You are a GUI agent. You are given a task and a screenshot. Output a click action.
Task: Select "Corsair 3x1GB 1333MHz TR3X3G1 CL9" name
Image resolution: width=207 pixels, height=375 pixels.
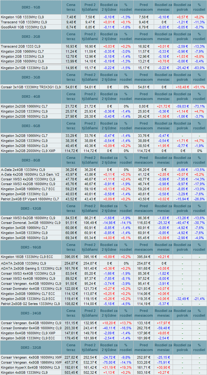tap(31, 87)
